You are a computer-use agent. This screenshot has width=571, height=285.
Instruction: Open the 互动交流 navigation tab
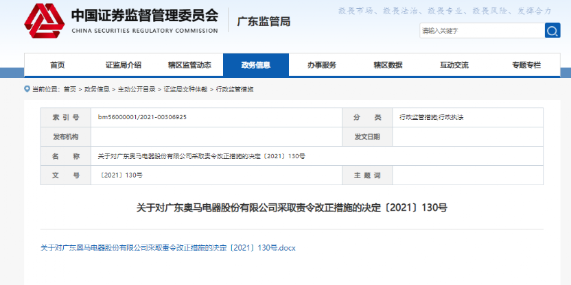coord(454,65)
